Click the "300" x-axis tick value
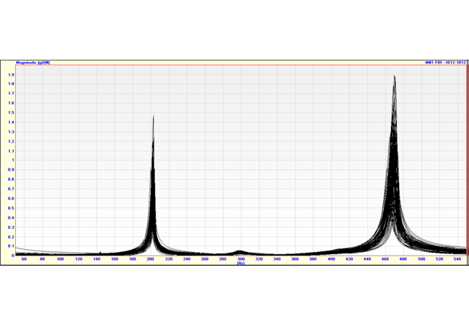Screen dimensions: 469x324 241,259
